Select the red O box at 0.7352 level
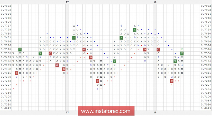Screen dimensions: 212x116 point(64,69)
